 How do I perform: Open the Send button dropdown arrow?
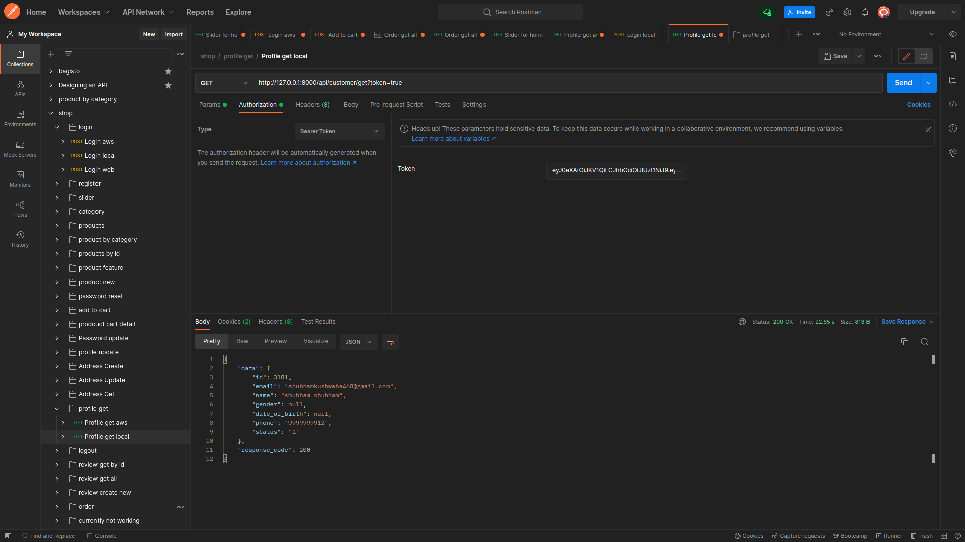[928, 83]
